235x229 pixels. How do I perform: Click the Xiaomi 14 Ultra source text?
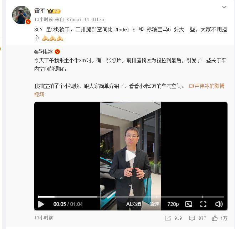(85, 20)
